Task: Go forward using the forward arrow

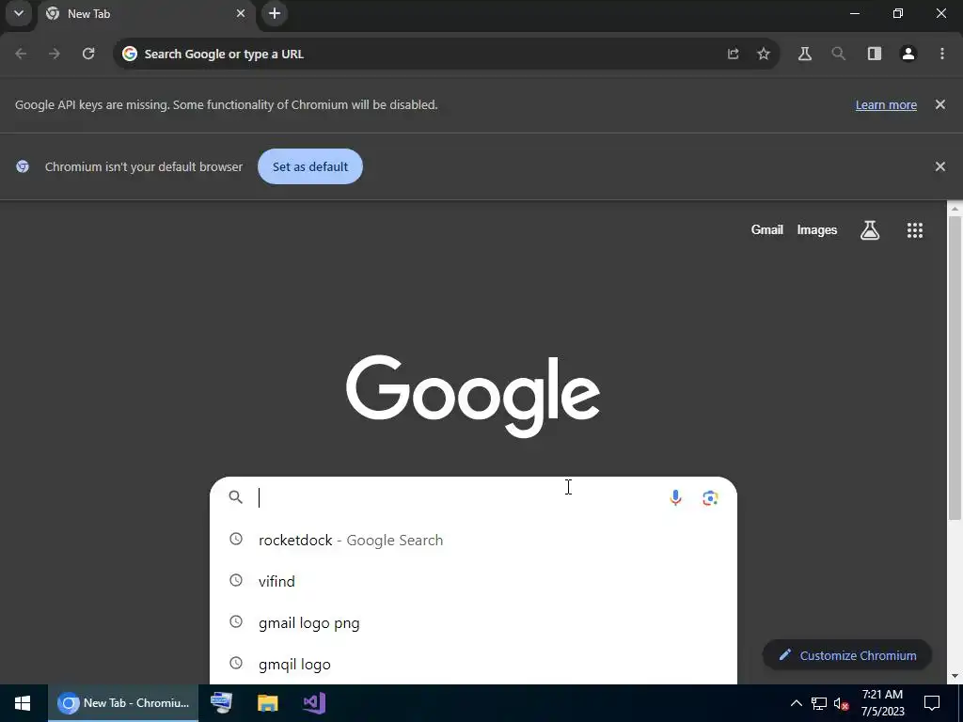Action: click(55, 54)
